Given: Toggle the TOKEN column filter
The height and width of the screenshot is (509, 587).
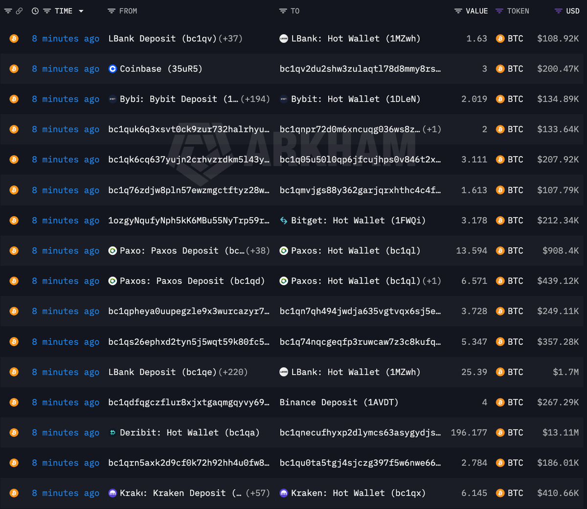Looking at the screenshot, I should point(498,11).
